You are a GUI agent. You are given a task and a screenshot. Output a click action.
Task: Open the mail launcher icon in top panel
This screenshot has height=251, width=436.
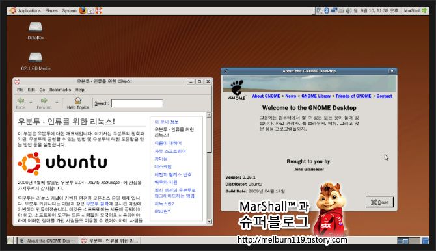[x=91, y=11]
